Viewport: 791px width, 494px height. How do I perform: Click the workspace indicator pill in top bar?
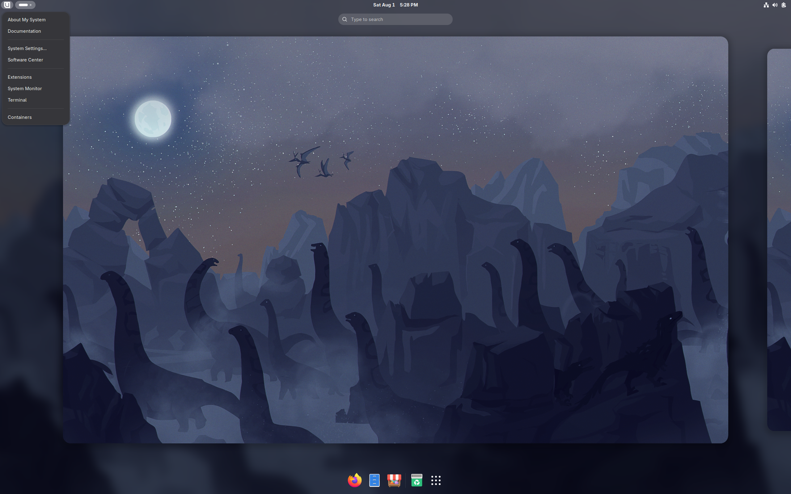pos(25,5)
